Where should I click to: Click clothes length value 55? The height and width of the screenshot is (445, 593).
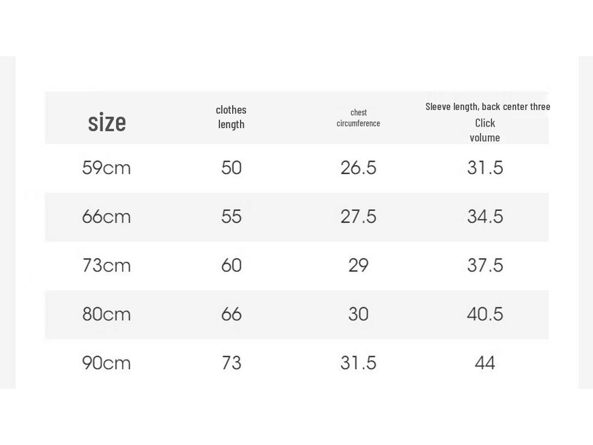[x=232, y=216]
